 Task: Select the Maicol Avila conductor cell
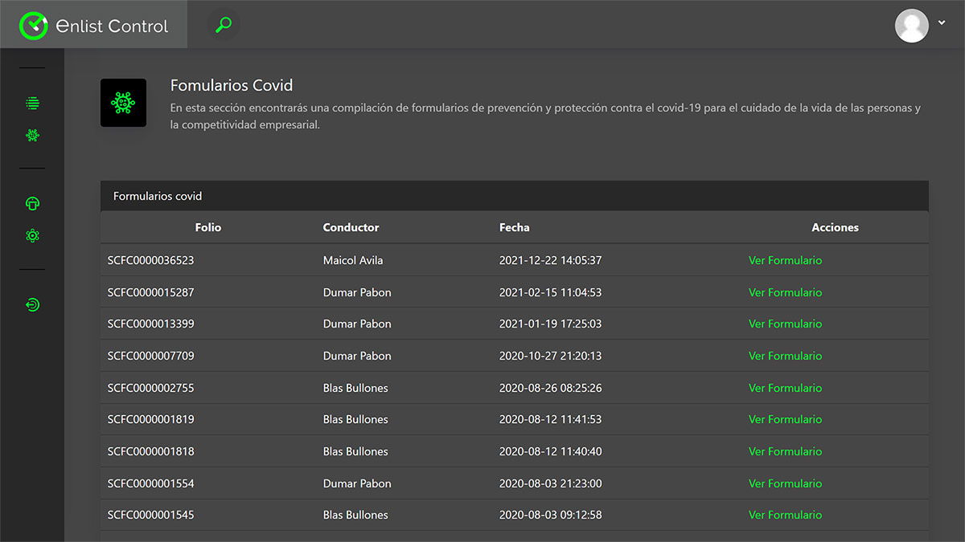tap(353, 260)
